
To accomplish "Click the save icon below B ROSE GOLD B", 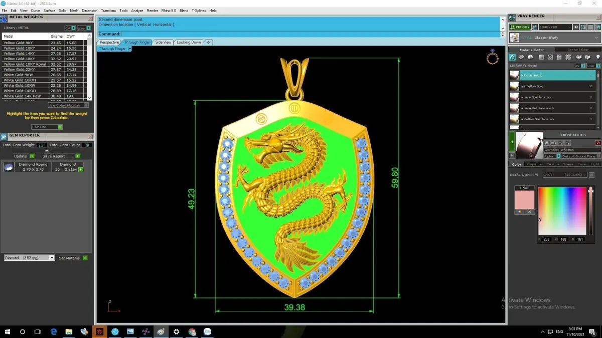I will pyautogui.click(x=547, y=143).
